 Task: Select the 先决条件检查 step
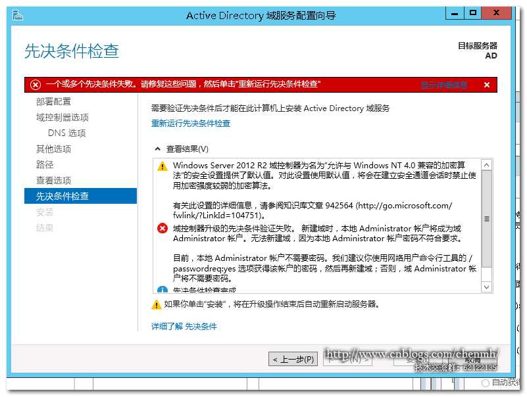tap(81, 196)
